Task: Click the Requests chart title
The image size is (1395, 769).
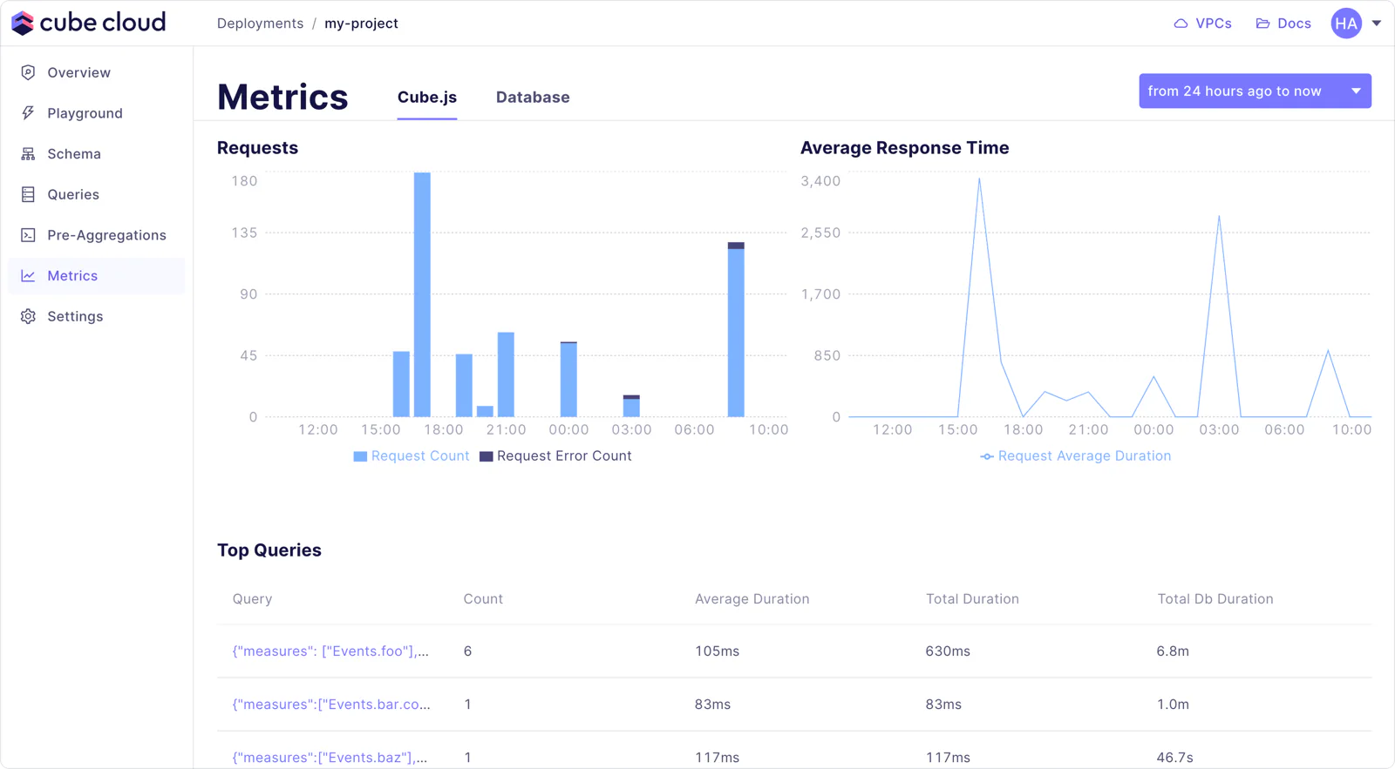Action: [x=257, y=148]
